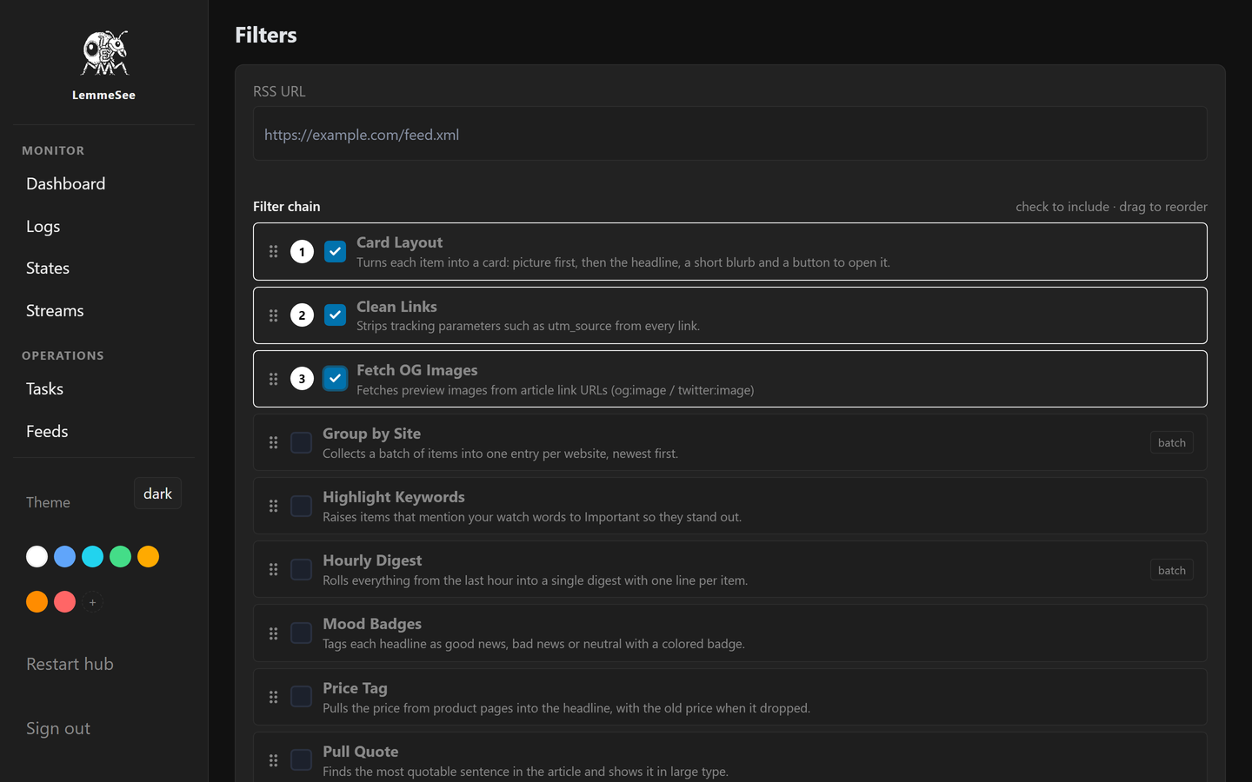Enable the Highlight Keywords filter

click(301, 506)
